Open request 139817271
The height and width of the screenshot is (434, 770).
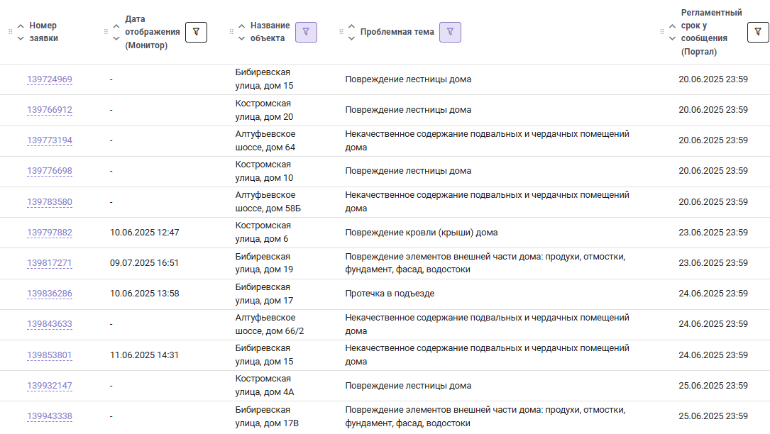point(50,263)
